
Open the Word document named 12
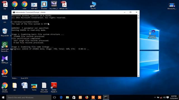coord(24,86)
